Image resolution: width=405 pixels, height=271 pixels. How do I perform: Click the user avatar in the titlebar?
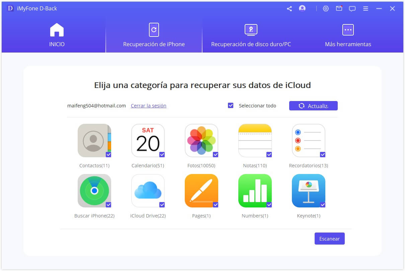click(302, 8)
